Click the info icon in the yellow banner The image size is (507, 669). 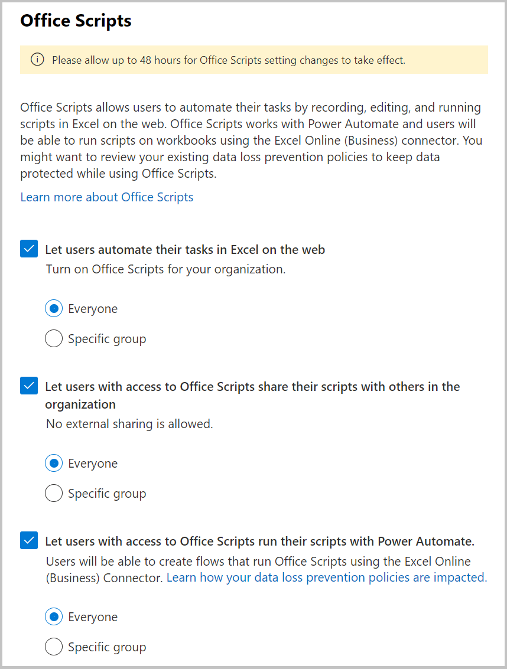(x=37, y=60)
